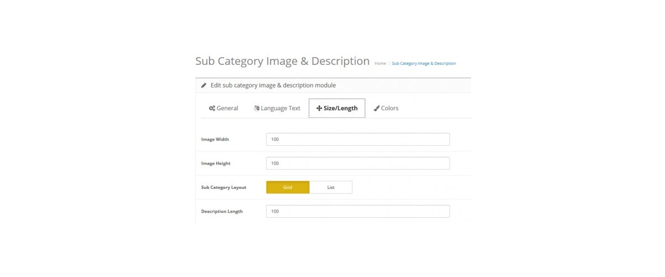Click the translate icon on Language Text tab
665x277 pixels.
pos(257,109)
